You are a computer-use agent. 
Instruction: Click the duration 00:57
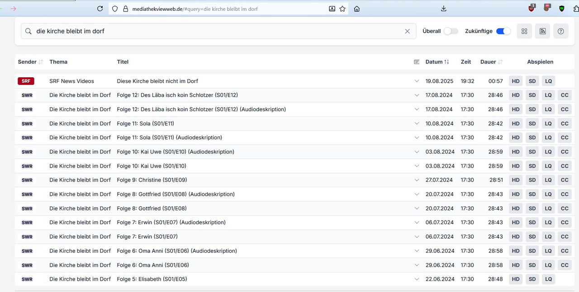click(x=496, y=81)
